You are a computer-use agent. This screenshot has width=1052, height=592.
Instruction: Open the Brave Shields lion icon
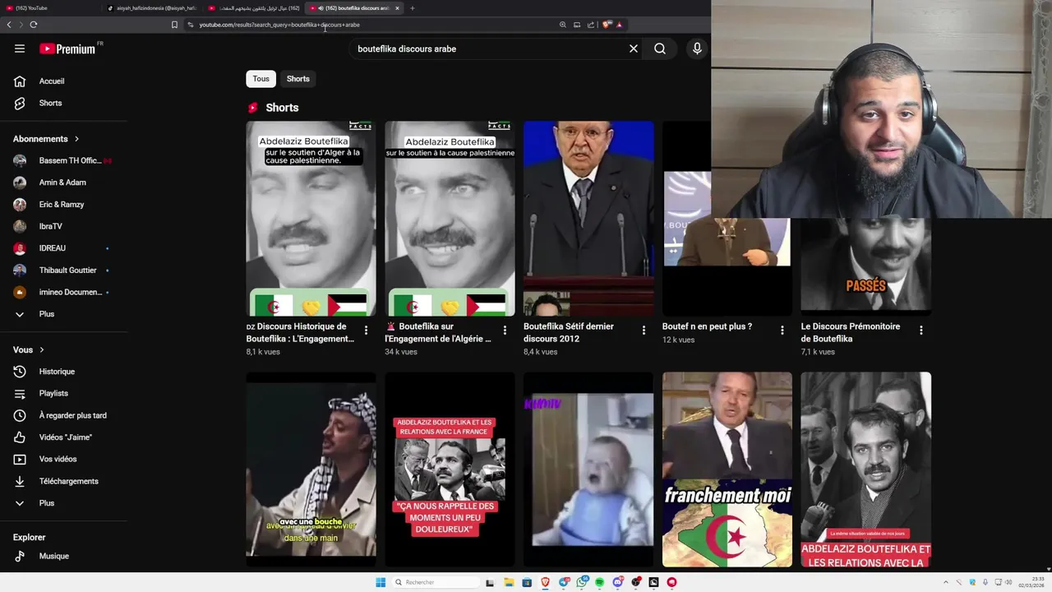tap(607, 25)
